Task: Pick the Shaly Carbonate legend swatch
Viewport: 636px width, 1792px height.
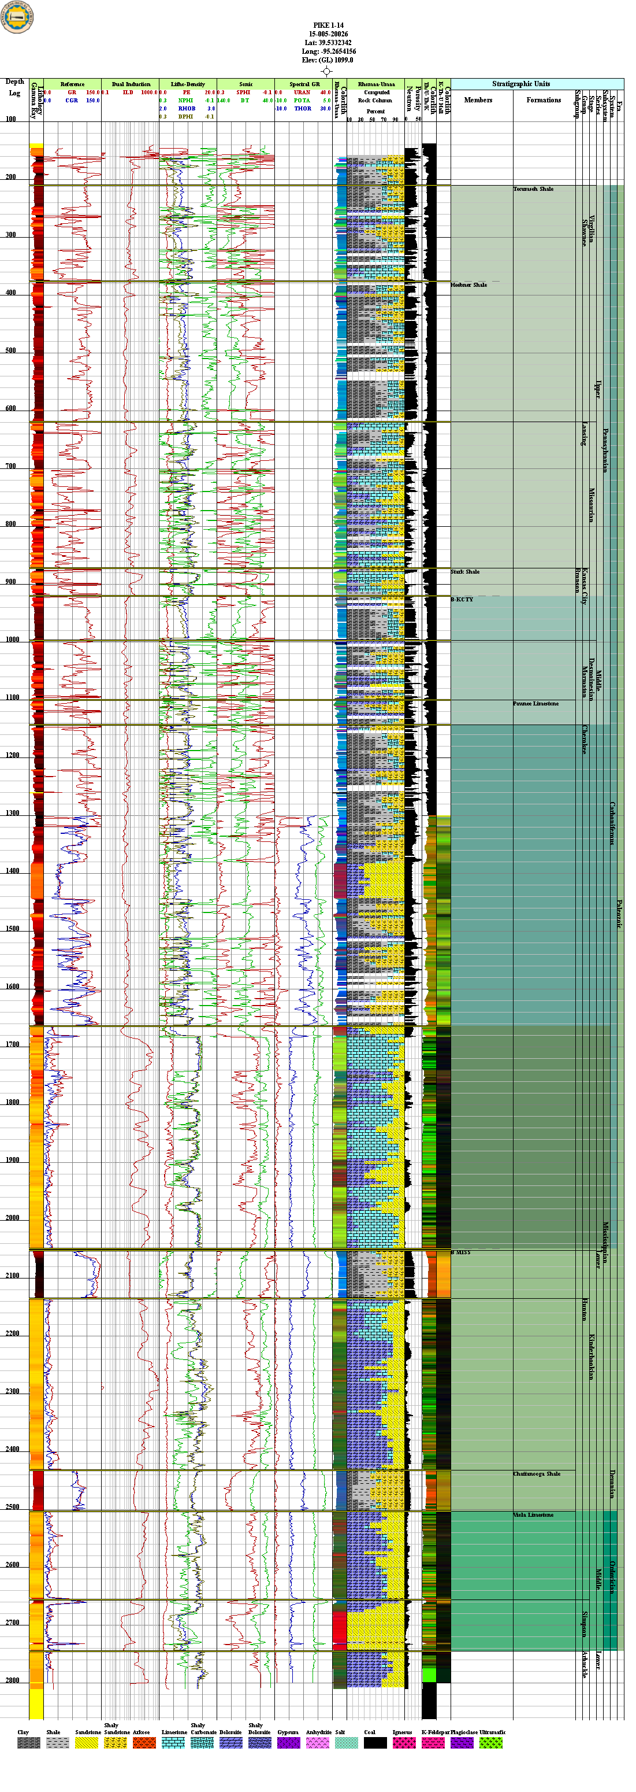Action: (x=202, y=1743)
